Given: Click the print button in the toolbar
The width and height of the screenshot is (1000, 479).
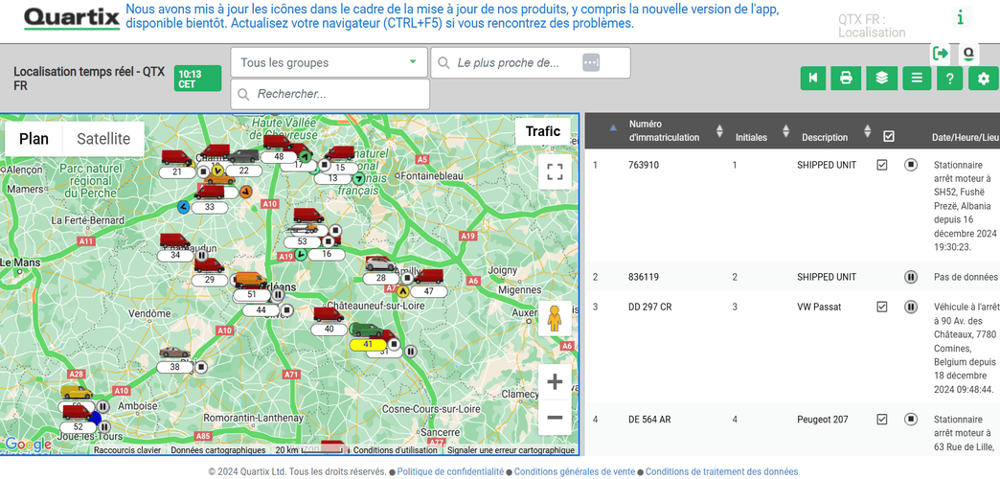Looking at the screenshot, I should coord(846,79).
